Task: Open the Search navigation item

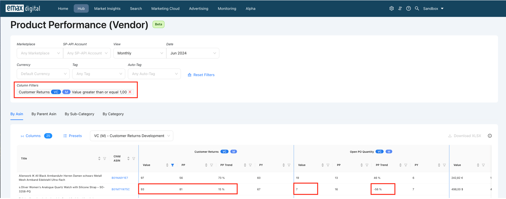Action: tap(136, 9)
